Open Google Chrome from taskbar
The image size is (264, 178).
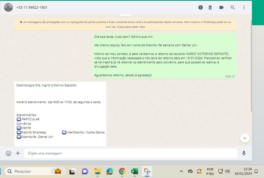point(122,171)
